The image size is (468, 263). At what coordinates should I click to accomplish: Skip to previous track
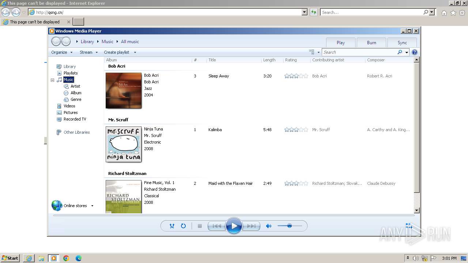pos(216,226)
